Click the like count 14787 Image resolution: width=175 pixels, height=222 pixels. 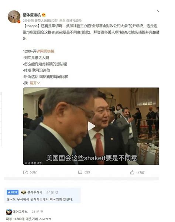(x=140, y=173)
